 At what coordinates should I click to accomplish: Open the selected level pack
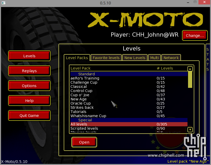[x=84, y=142]
